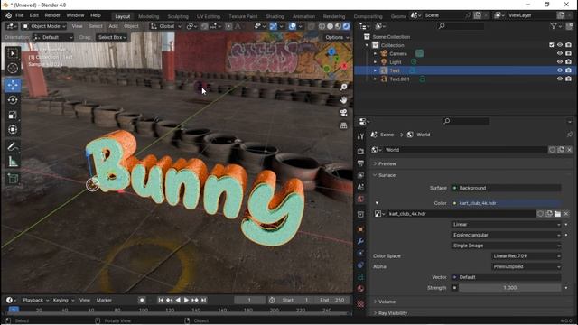Viewport: 578px width, 325px height.
Task: Adjust the Strength value slider
Action: click(x=509, y=288)
